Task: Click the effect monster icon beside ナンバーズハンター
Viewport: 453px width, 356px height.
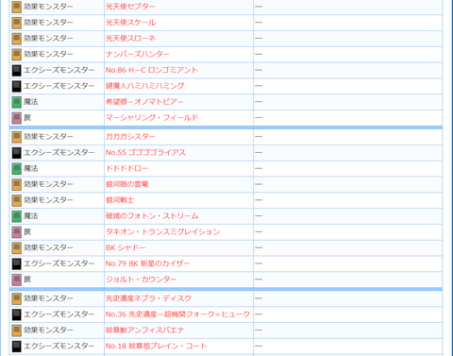Action: tap(16, 55)
